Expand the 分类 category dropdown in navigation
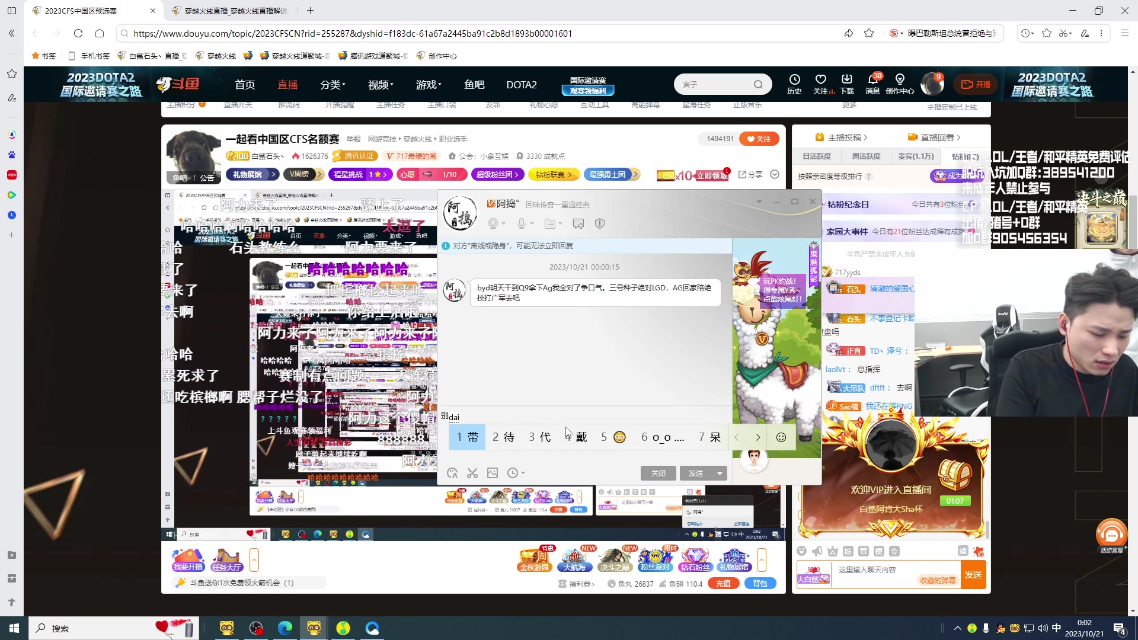The image size is (1138, 640). pos(333,85)
